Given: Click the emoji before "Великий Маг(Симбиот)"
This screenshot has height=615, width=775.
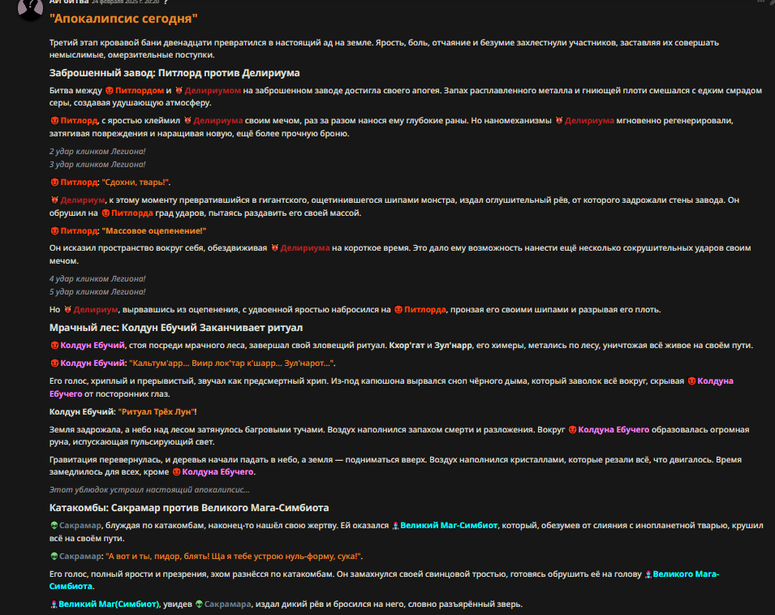Looking at the screenshot, I should tap(54, 604).
